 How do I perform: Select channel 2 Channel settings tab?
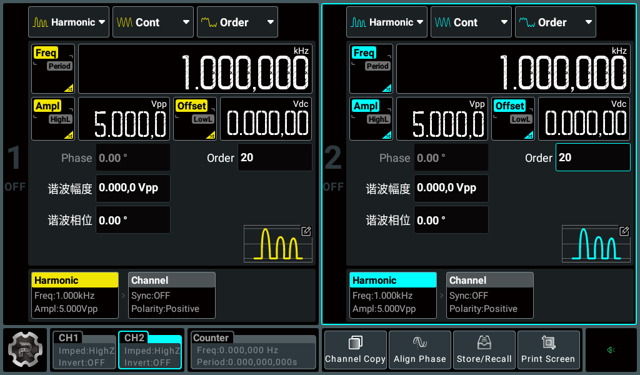pos(489,295)
